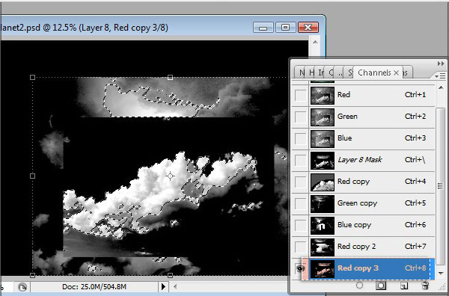Load channel as selection icon
This screenshot has width=449, height=296.
359,285
